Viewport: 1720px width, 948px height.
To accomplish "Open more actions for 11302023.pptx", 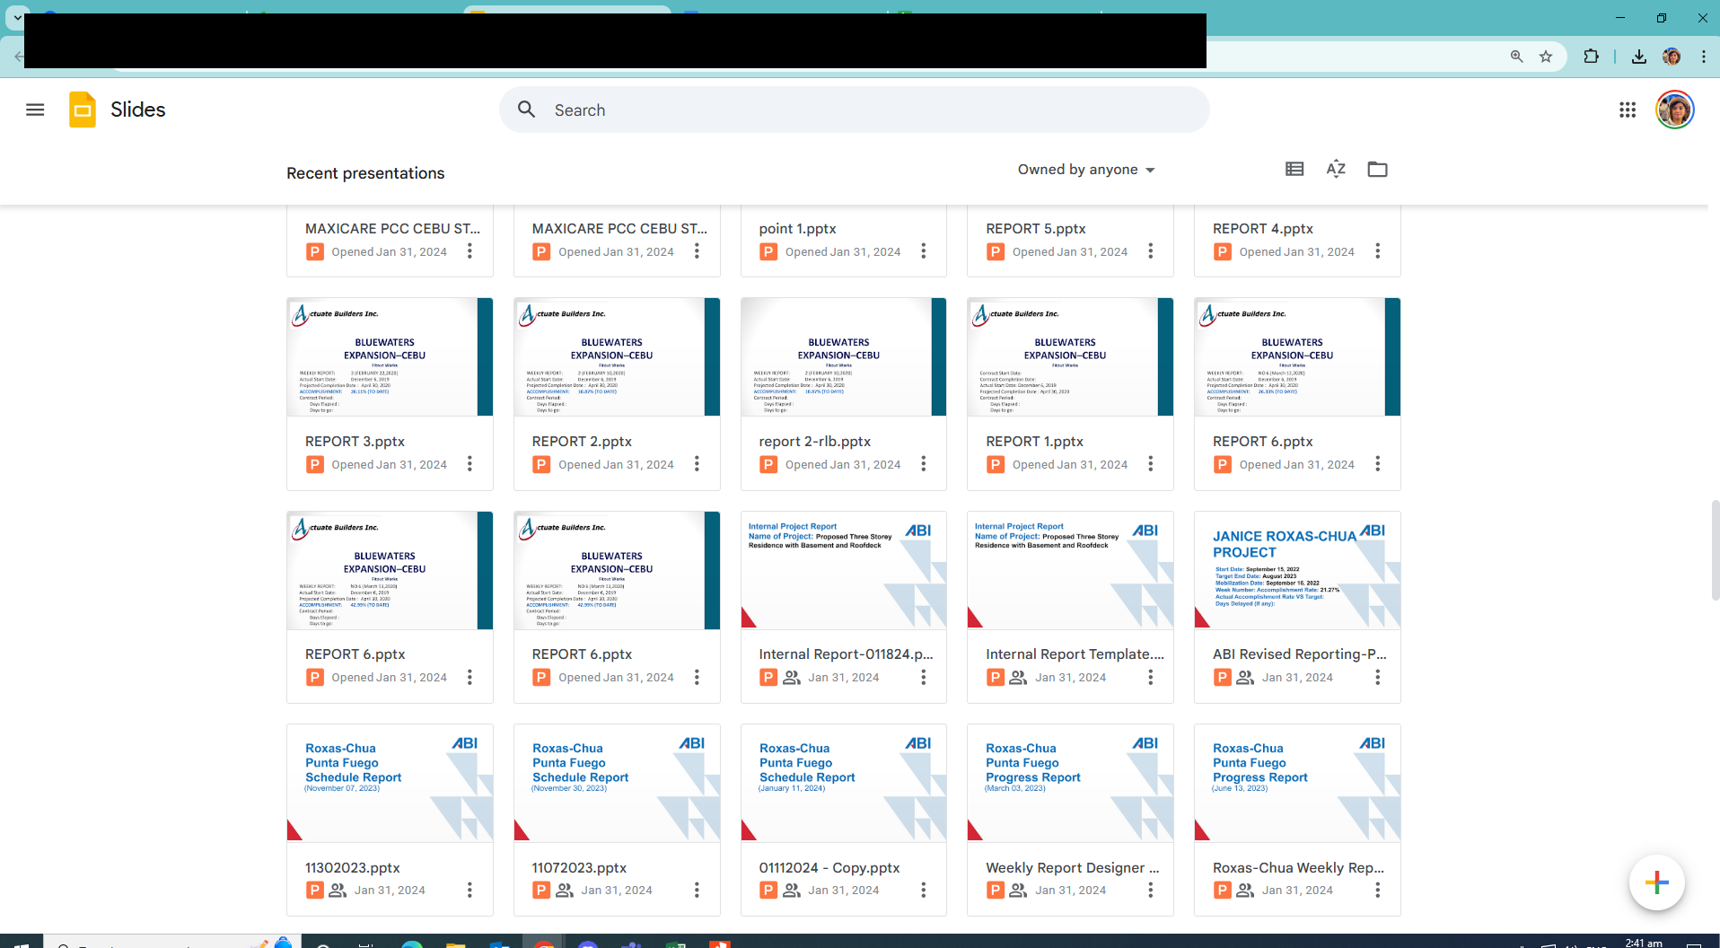I will (x=469, y=890).
